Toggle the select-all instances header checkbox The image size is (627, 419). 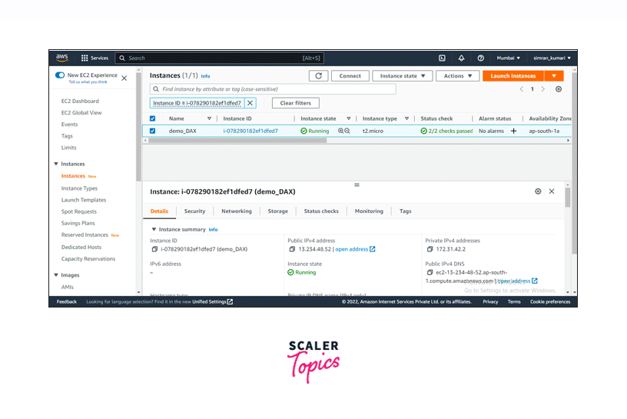152,118
